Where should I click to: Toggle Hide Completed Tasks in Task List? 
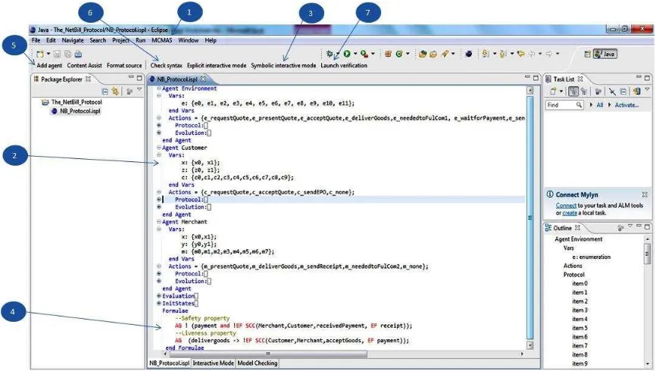pos(613,91)
